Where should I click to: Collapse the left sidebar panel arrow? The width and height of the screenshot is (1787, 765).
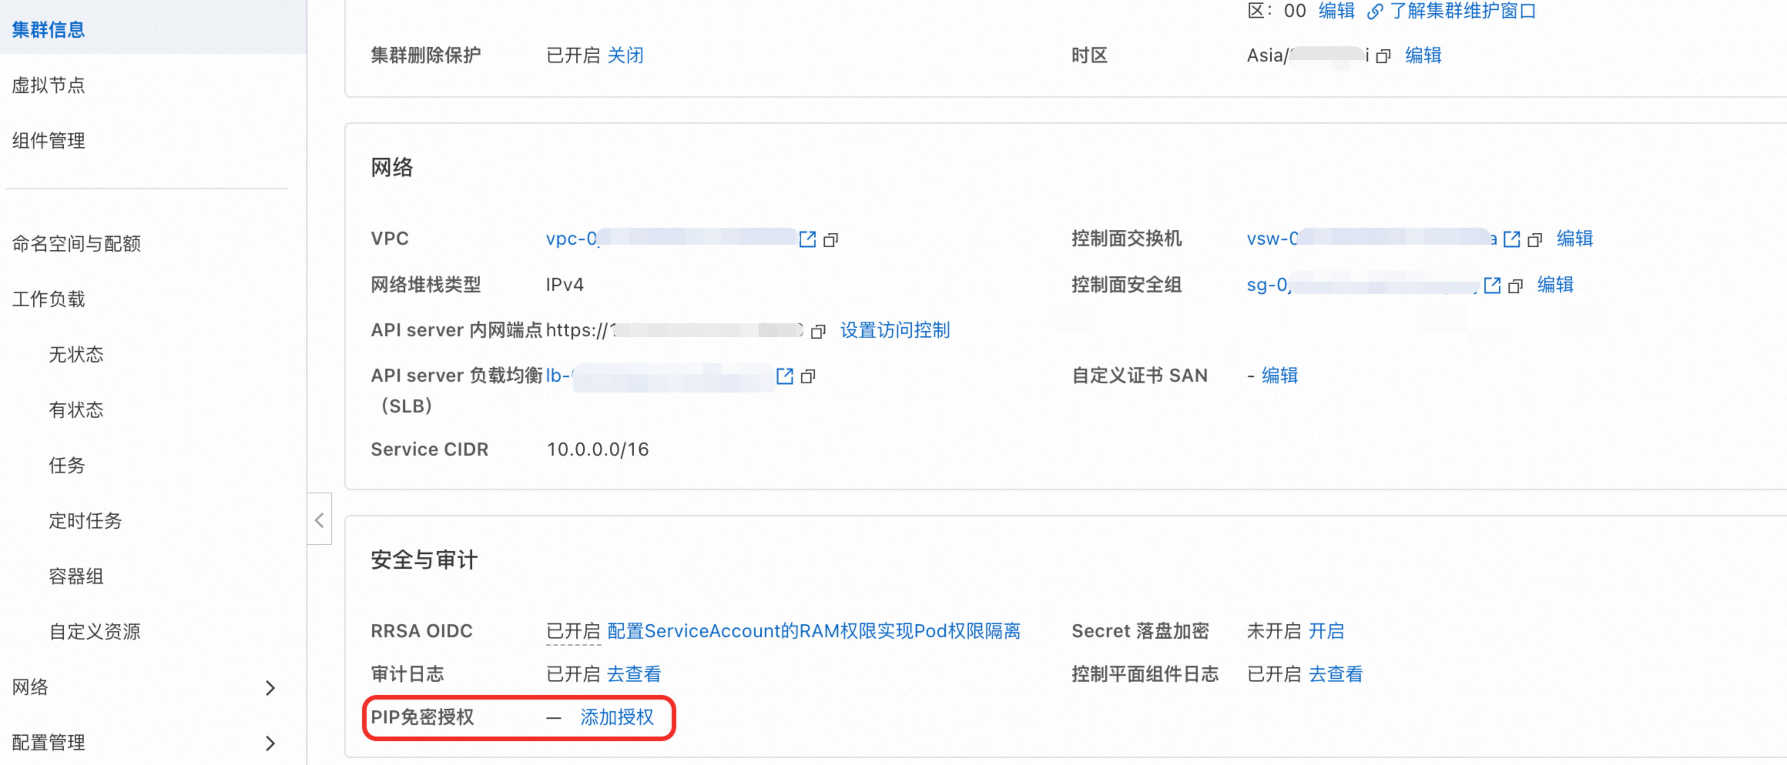319,520
